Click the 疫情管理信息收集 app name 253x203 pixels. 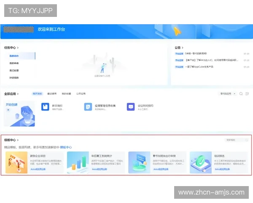[x=105, y=106]
